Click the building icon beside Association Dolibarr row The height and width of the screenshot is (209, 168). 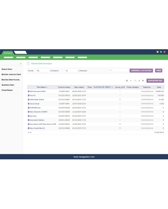[28, 120]
